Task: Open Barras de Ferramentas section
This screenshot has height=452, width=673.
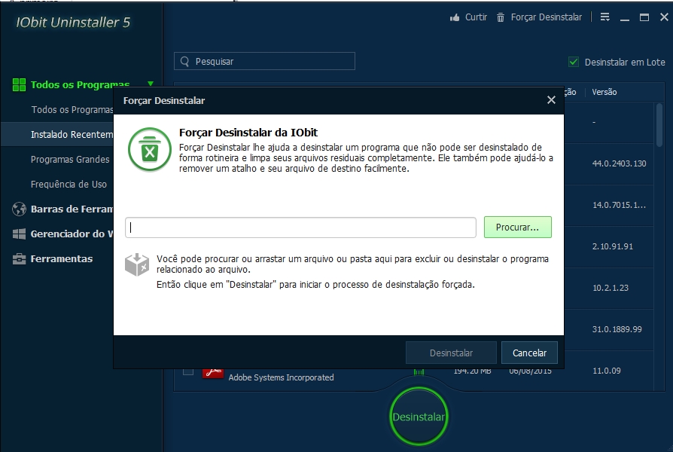Action: (x=72, y=209)
